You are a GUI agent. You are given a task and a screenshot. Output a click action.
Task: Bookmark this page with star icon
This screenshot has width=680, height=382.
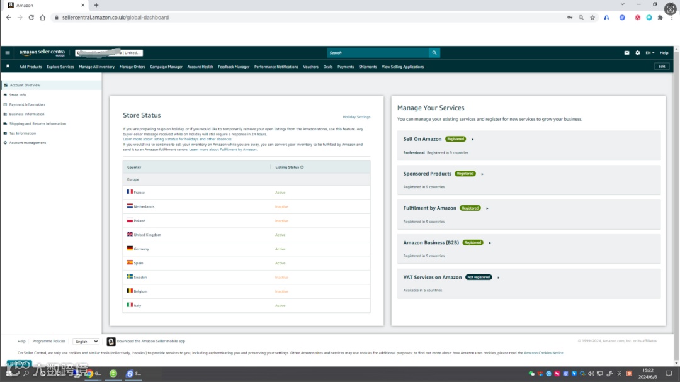592,18
